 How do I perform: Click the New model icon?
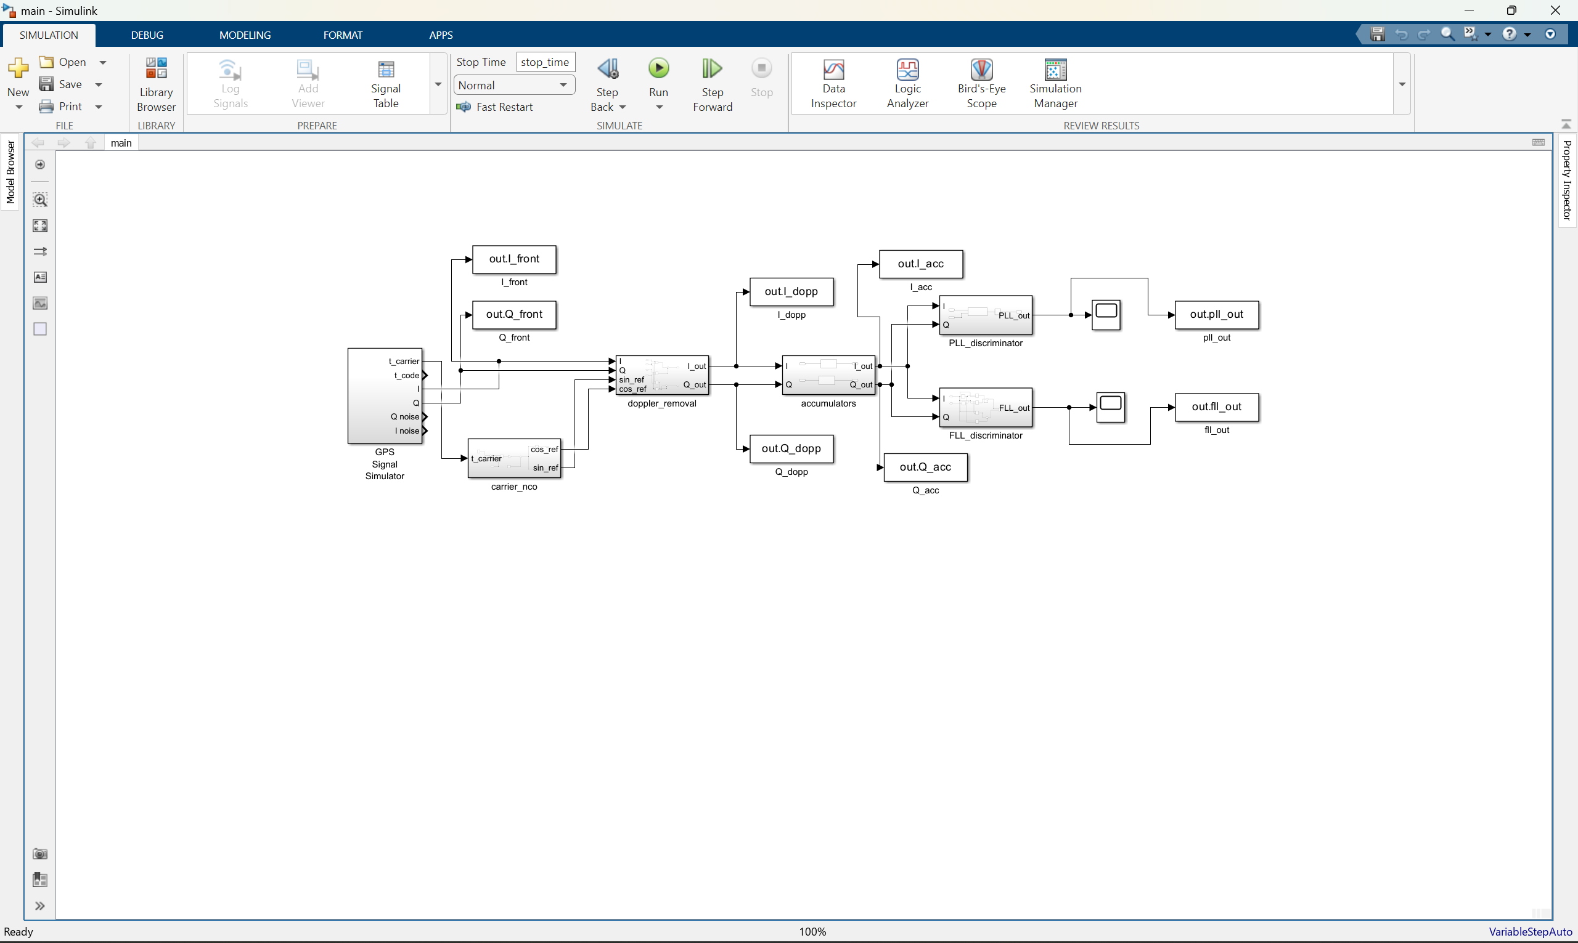tap(18, 68)
